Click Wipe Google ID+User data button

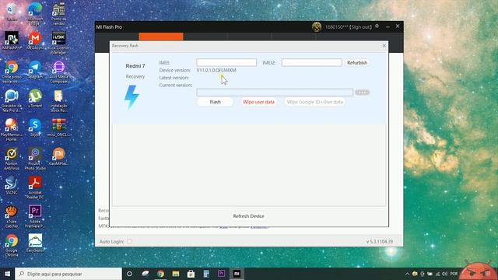(x=314, y=102)
